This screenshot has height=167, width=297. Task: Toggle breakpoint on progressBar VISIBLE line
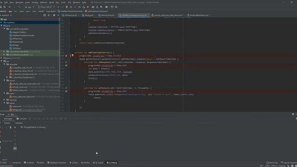coord(66,56)
